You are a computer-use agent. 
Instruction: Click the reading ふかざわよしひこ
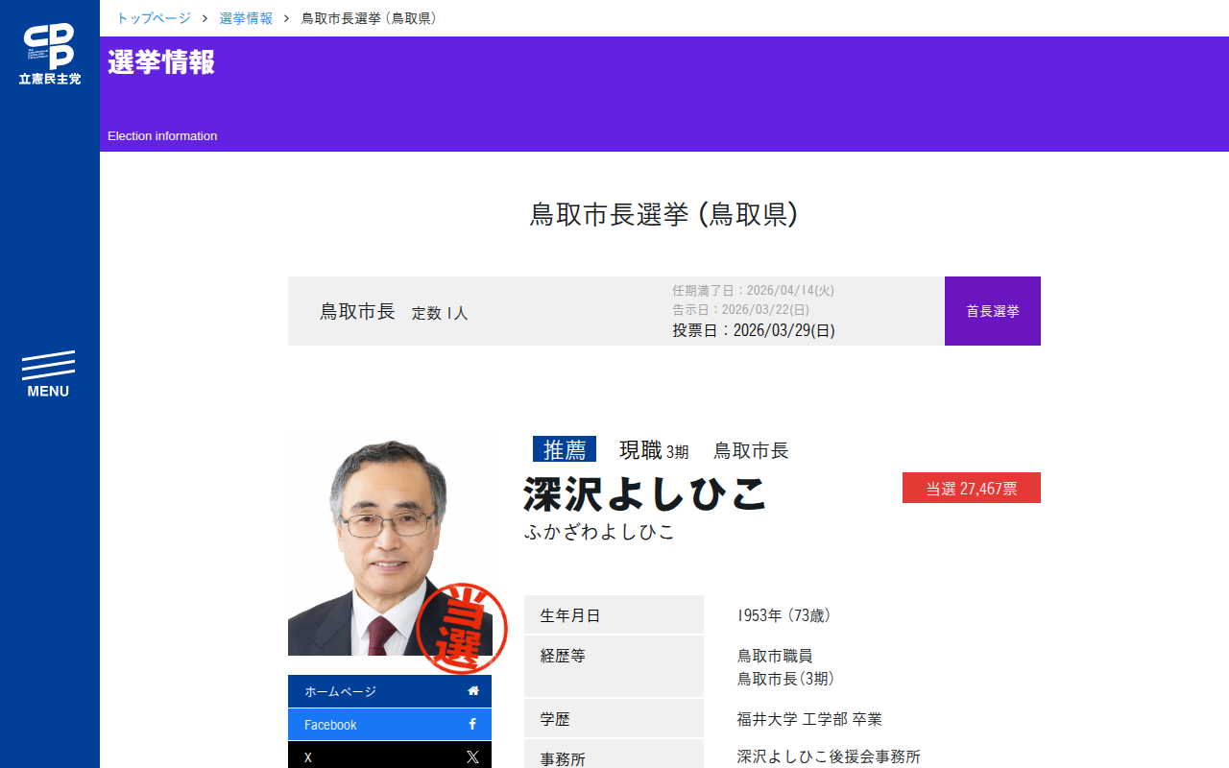pos(600,532)
